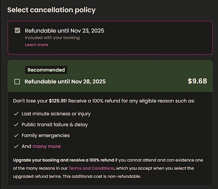Click the many more reasons link

47,146
